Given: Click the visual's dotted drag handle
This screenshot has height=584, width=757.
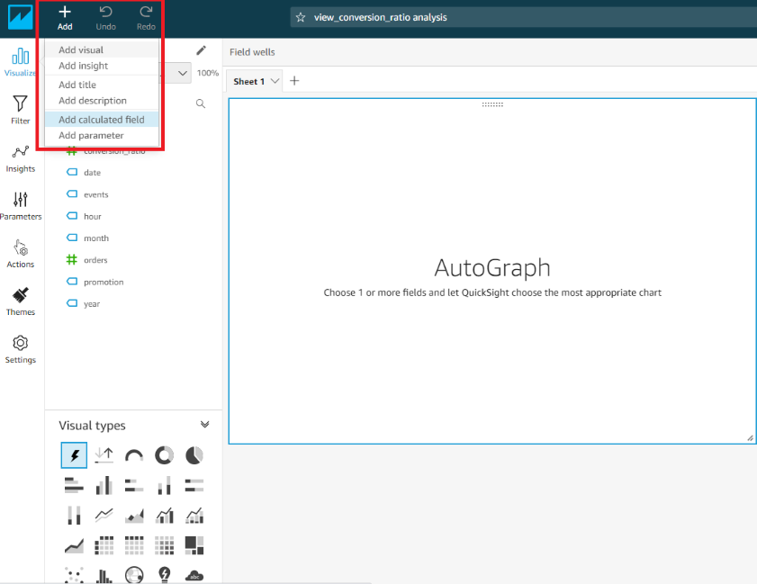Looking at the screenshot, I should (x=492, y=104).
